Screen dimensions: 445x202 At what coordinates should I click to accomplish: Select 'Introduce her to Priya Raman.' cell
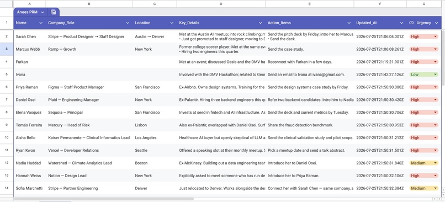pyautogui.click(x=309, y=176)
